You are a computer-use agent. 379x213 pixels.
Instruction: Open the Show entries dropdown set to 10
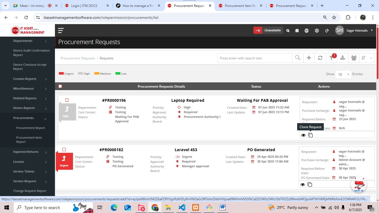343,74
